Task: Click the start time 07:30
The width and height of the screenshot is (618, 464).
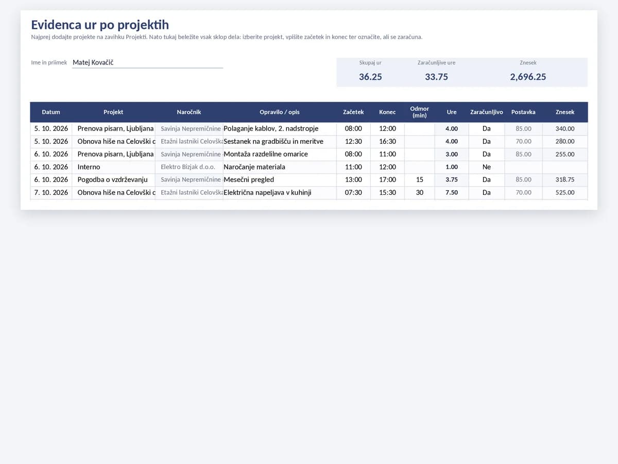Action: click(x=353, y=192)
